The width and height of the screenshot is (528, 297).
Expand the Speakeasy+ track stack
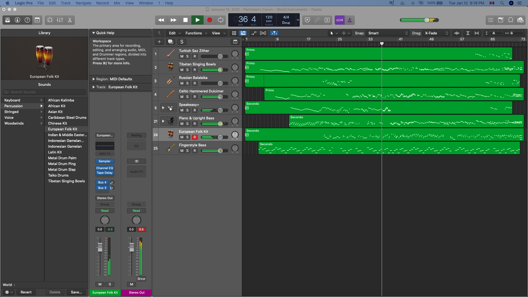click(x=163, y=108)
